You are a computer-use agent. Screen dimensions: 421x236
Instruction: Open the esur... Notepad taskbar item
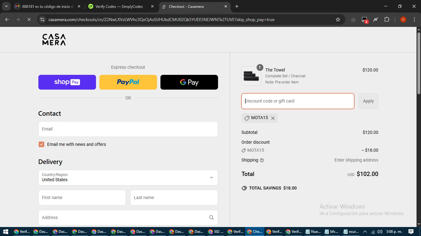(351, 232)
